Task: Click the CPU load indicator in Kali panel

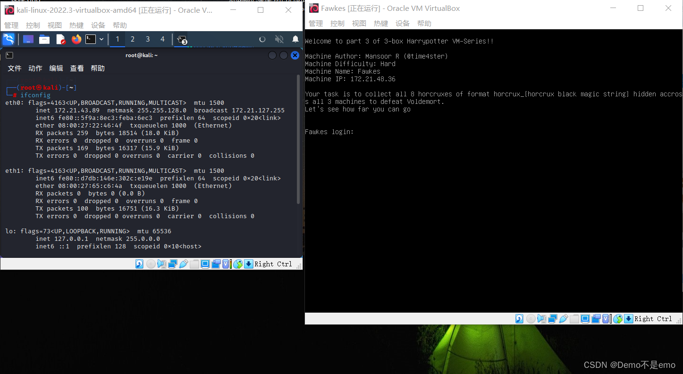Action: click(x=262, y=39)
